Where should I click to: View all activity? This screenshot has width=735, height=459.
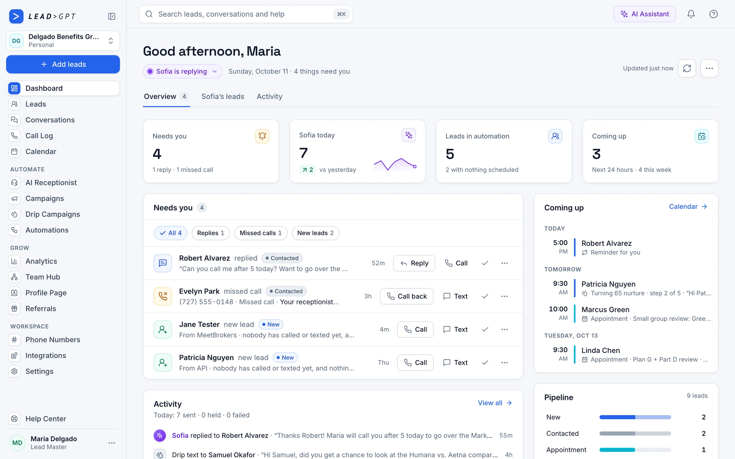tap(495, 403)
